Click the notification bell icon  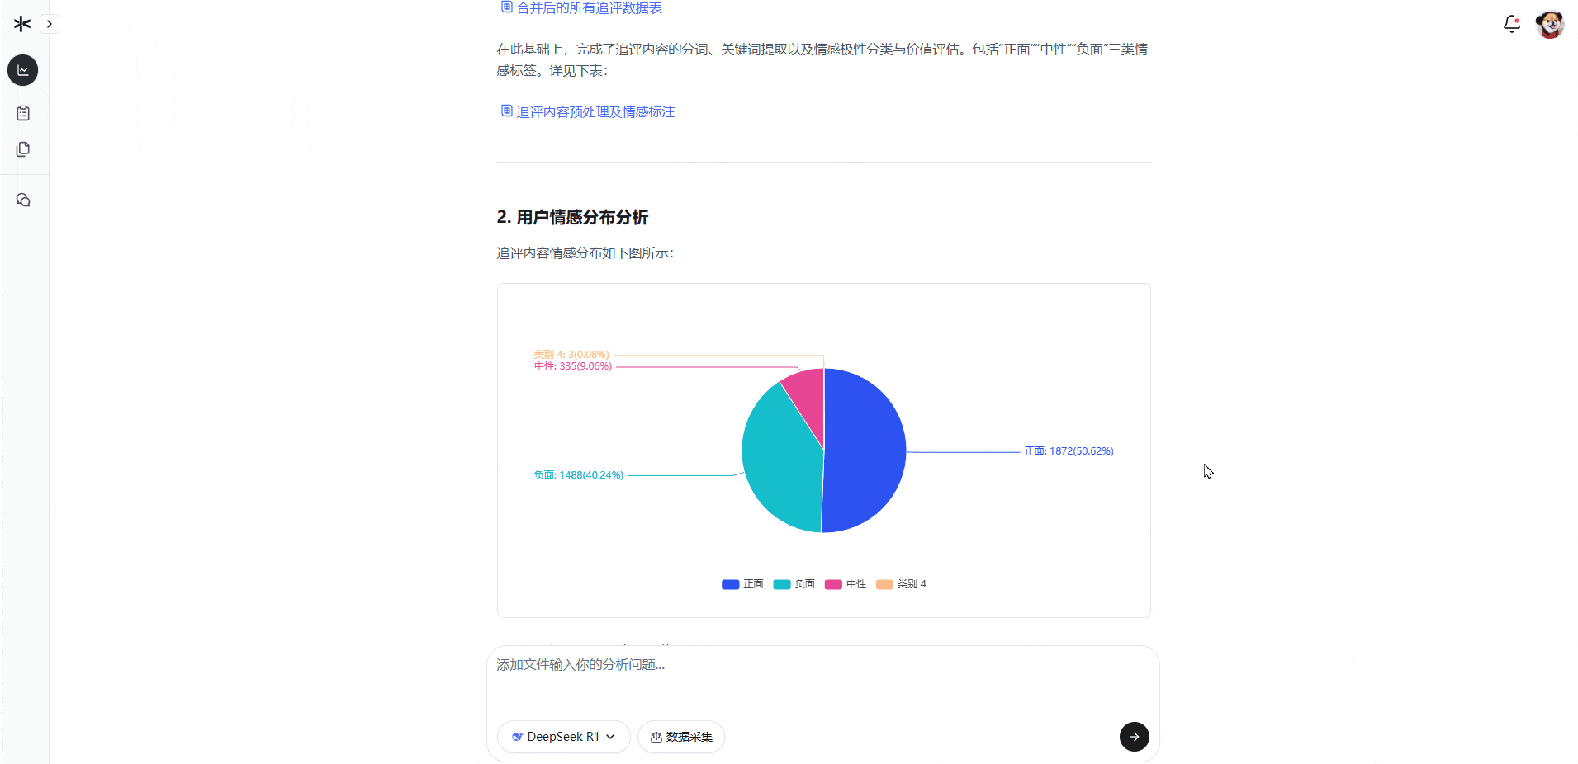tap(1511, 24)
